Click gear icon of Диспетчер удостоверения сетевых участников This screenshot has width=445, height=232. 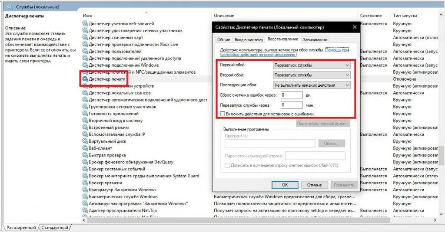click(85, 30)
